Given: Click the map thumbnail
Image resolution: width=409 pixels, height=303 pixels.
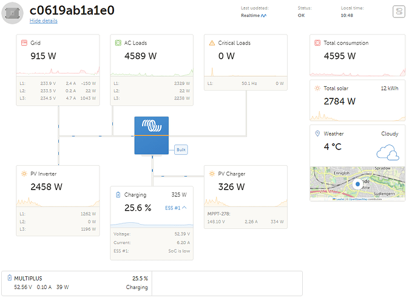Looking at the screenshot, I should pyautogui.click(x=357, y=184).
